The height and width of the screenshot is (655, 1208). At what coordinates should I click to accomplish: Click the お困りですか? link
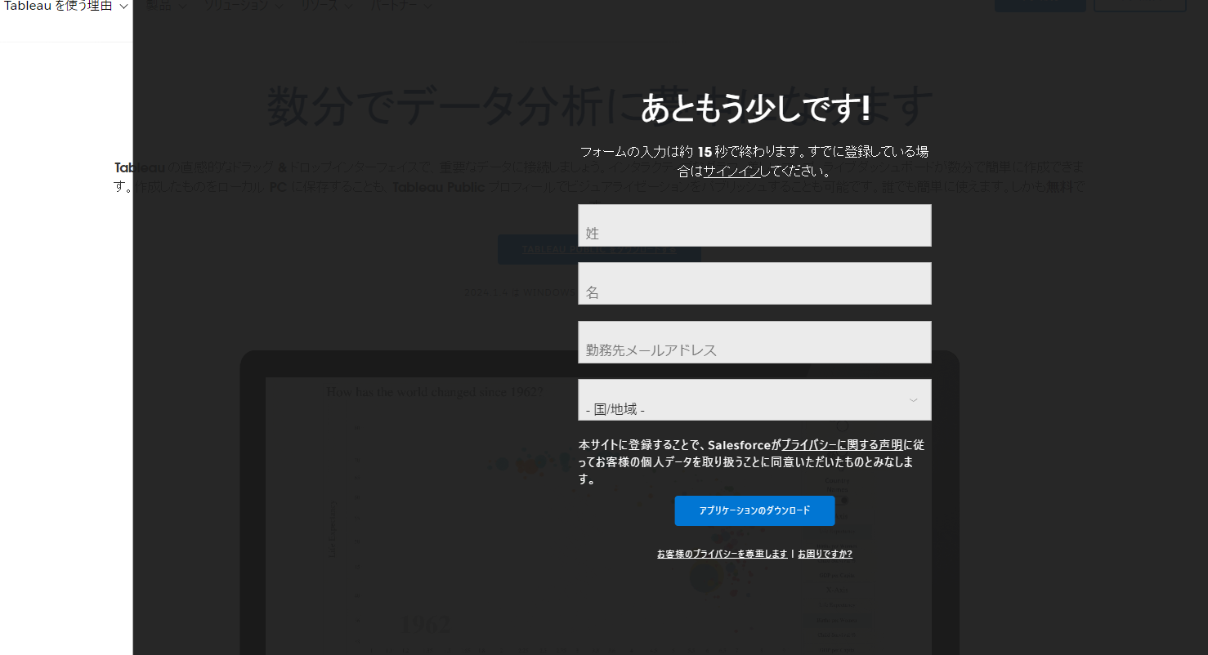coord(825,554)
